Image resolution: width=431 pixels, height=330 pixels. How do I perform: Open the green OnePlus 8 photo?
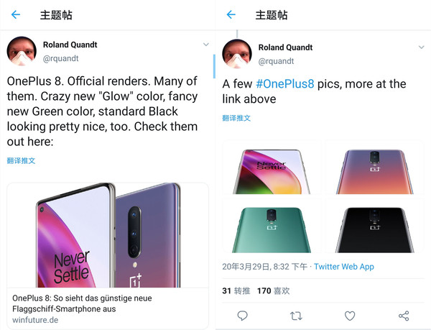tap(272, 226)
